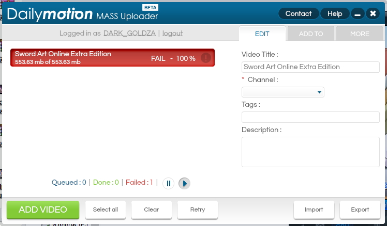Switch to the ADD TO tab
This screenshot has height=226, width=387.
click(x=311, y=34)
